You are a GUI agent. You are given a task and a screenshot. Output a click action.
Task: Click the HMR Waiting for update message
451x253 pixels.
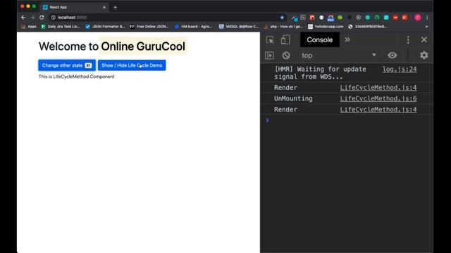pyautogui.click(x=320, y=73)
